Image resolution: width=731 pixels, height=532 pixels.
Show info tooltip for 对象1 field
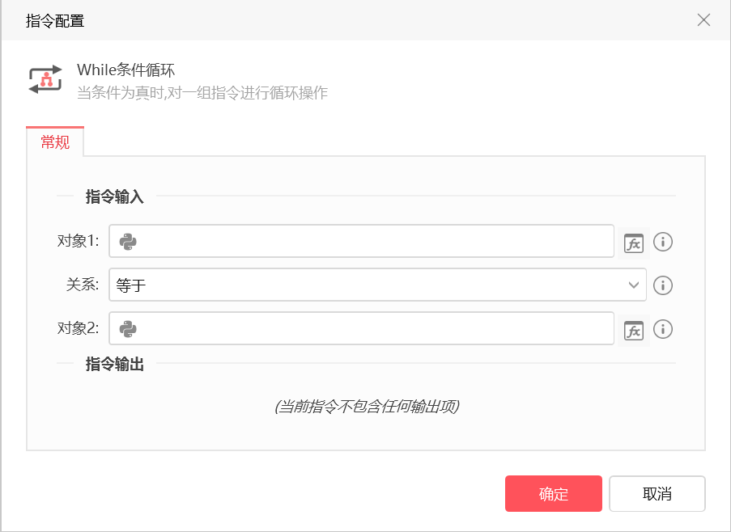pos(662,242)
